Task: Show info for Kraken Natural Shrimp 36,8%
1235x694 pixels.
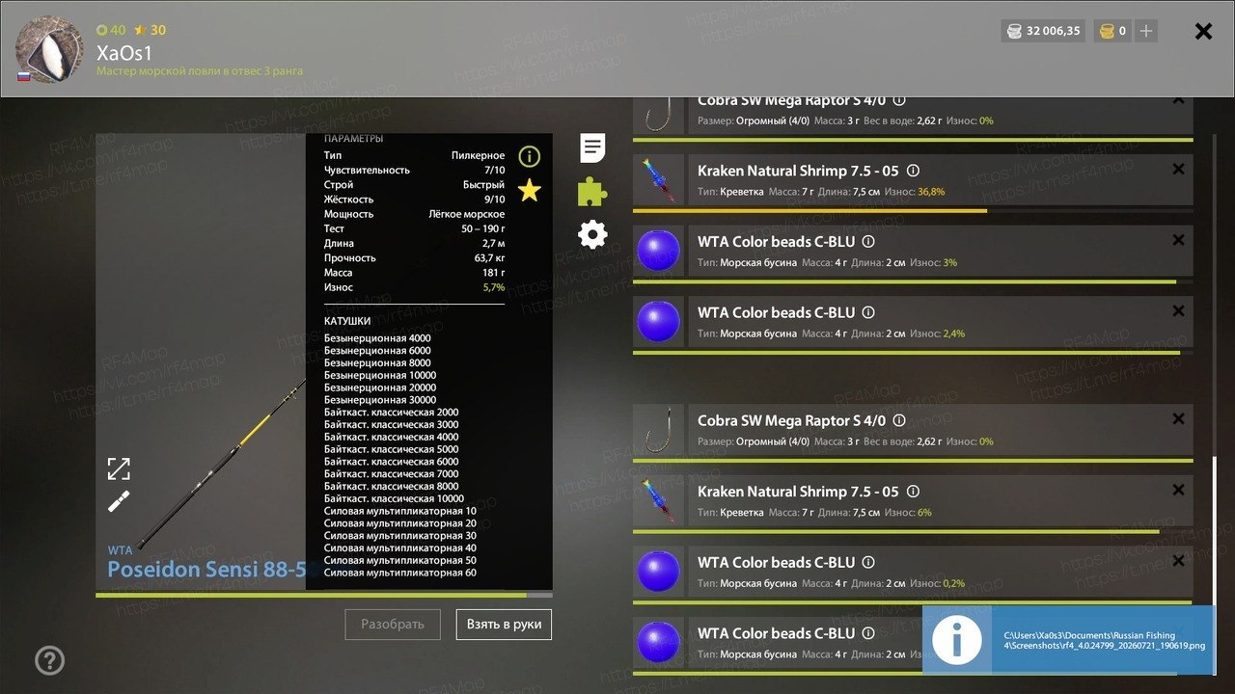Action: [x=914, y=171]
